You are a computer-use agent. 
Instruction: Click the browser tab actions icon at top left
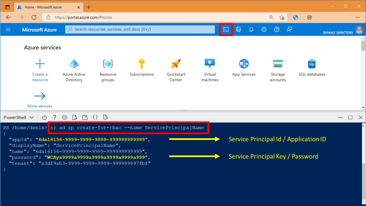(x=7, y=7)
